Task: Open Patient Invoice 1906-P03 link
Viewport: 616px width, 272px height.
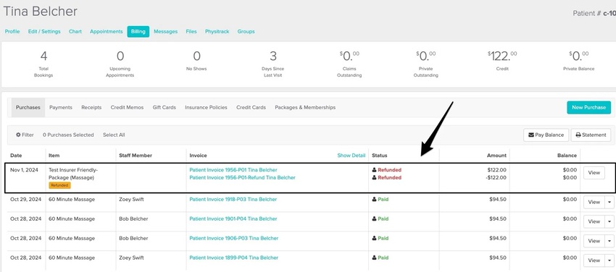Action: click(x=234, y=238)
